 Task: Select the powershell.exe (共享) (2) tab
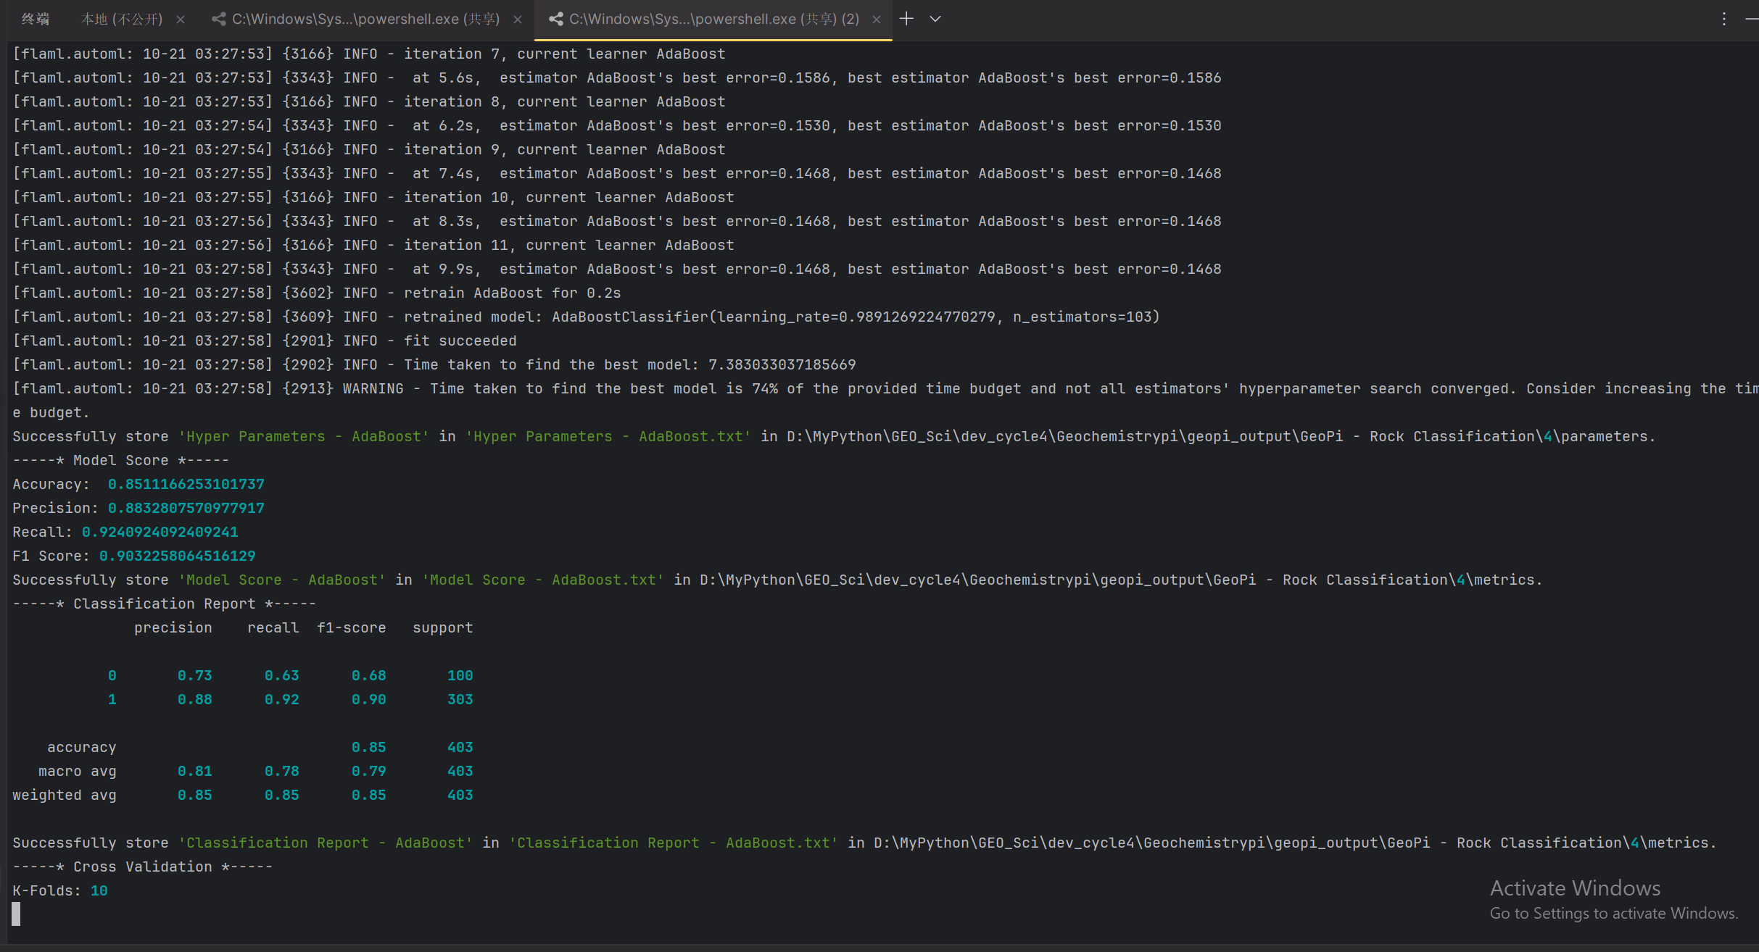(714, 20)
